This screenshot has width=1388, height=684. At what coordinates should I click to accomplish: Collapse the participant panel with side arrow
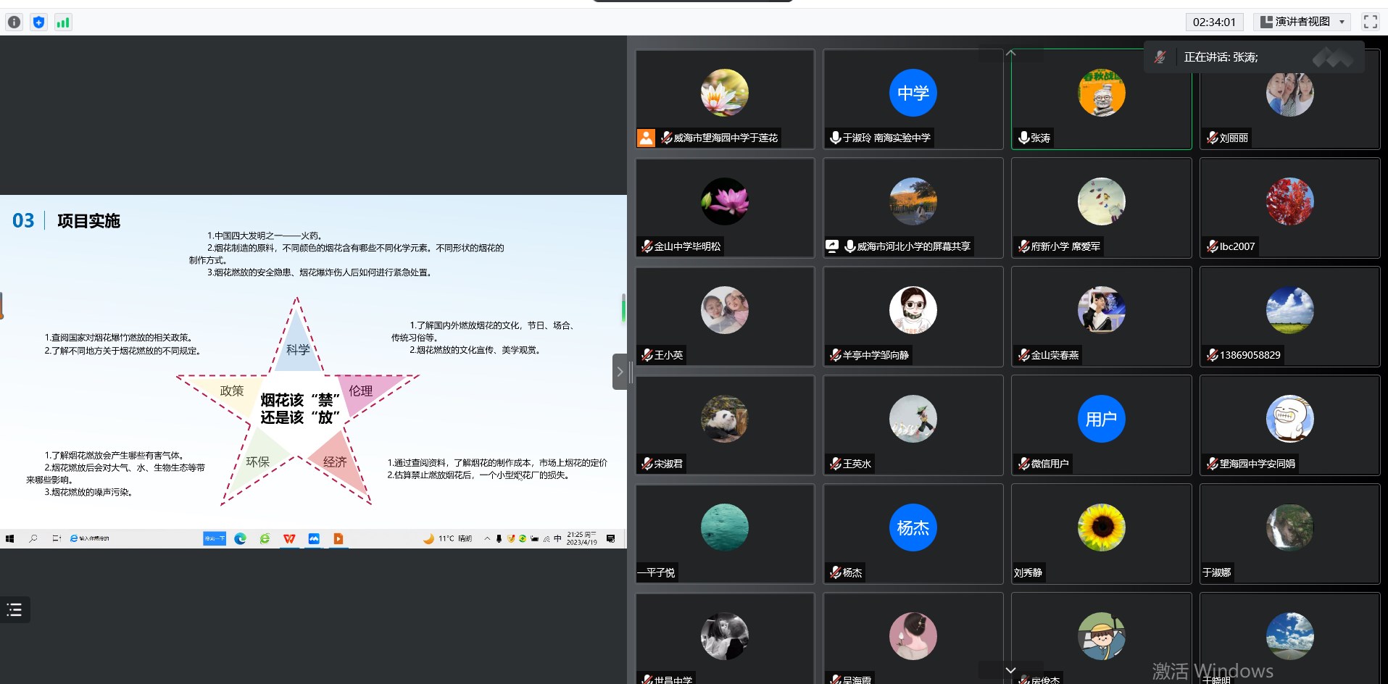(620, 372)
